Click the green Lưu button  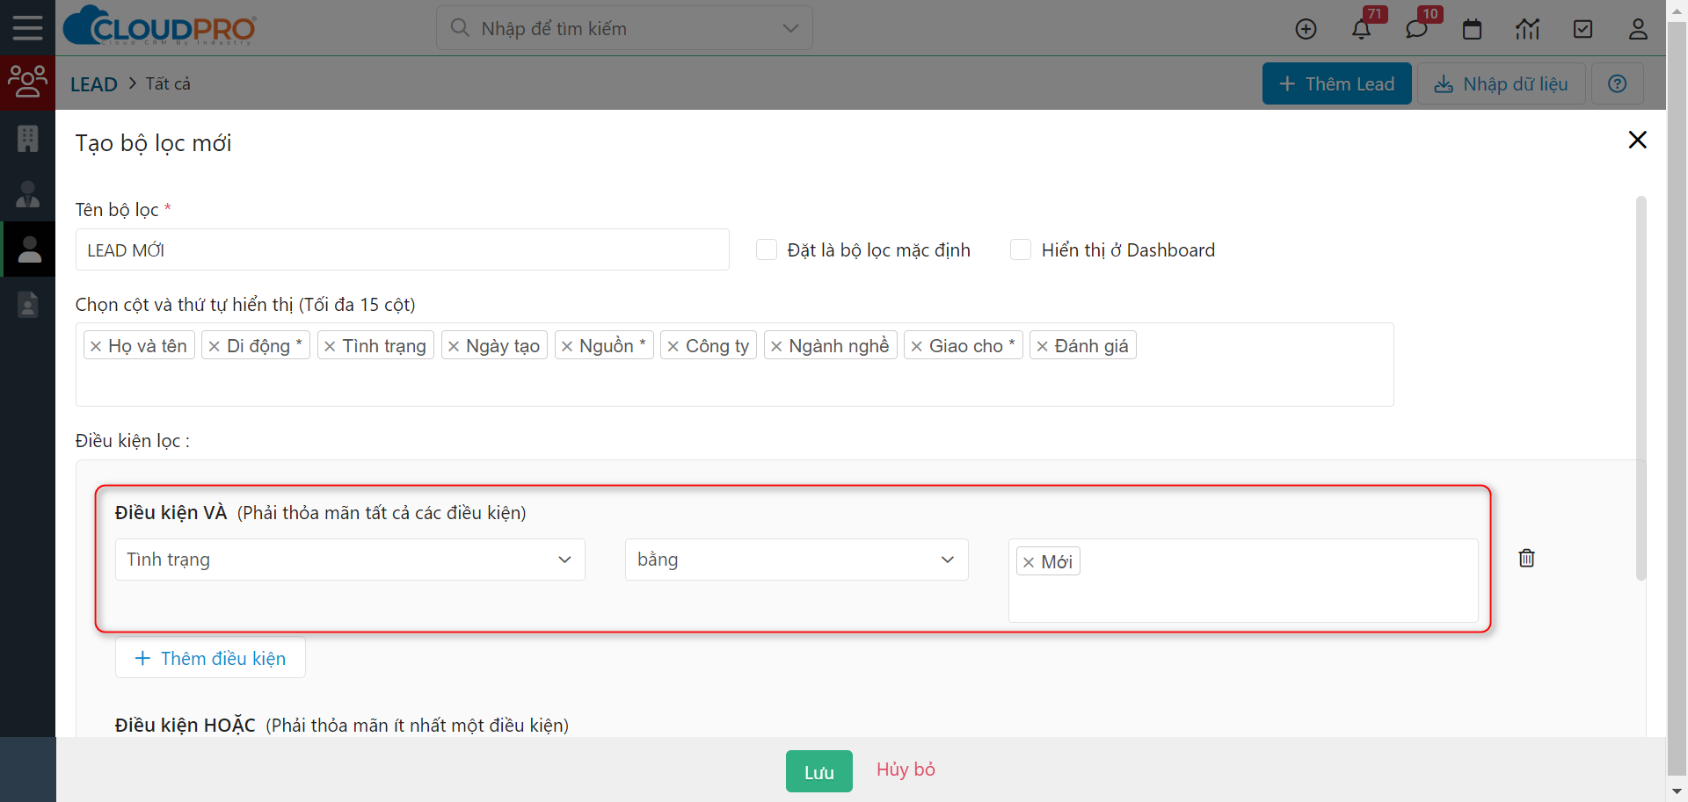click(x=819, y=771)
